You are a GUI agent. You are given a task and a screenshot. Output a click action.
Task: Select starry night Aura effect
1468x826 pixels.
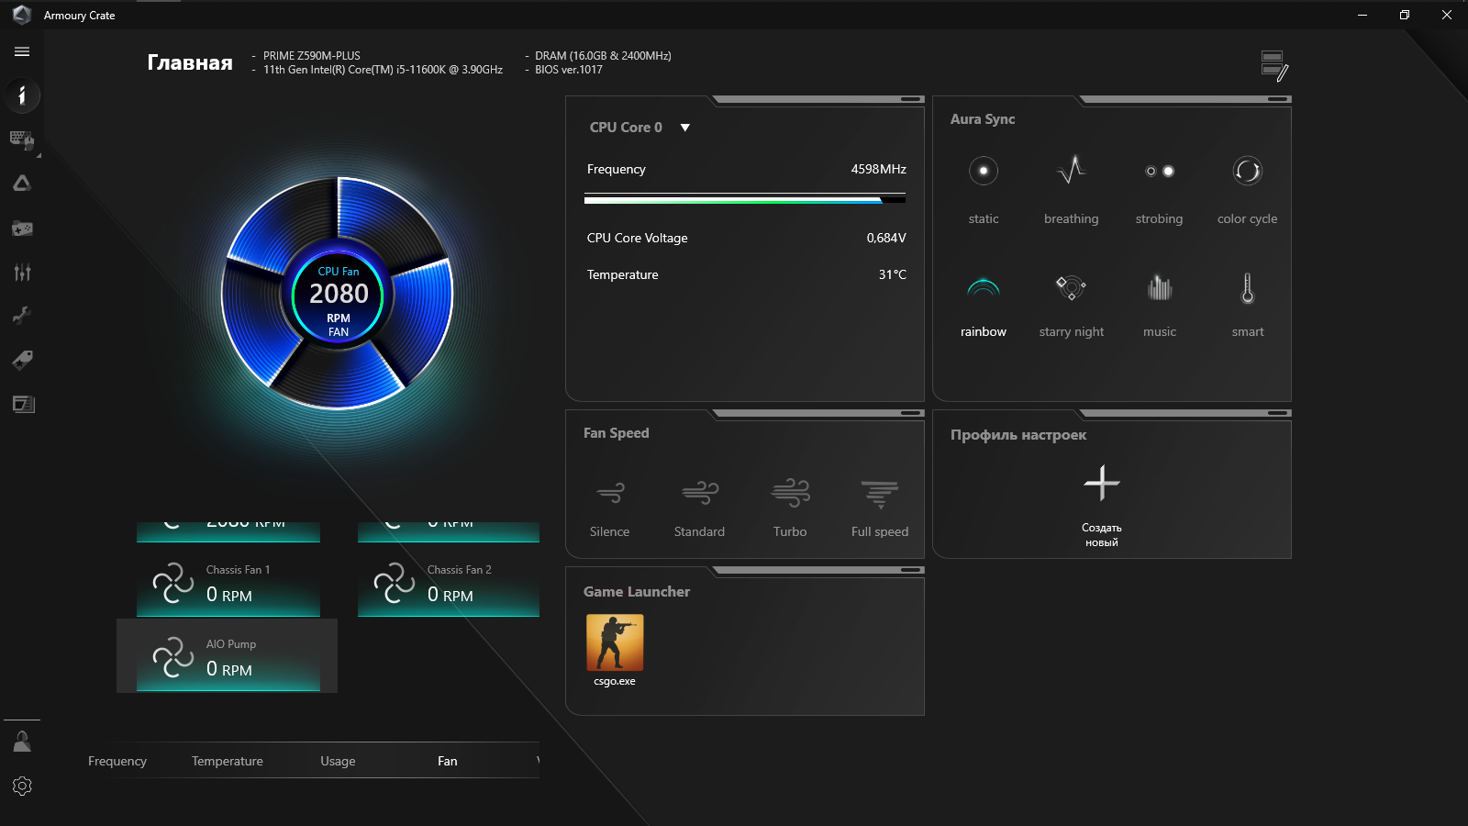click(x=1072, y=305)
